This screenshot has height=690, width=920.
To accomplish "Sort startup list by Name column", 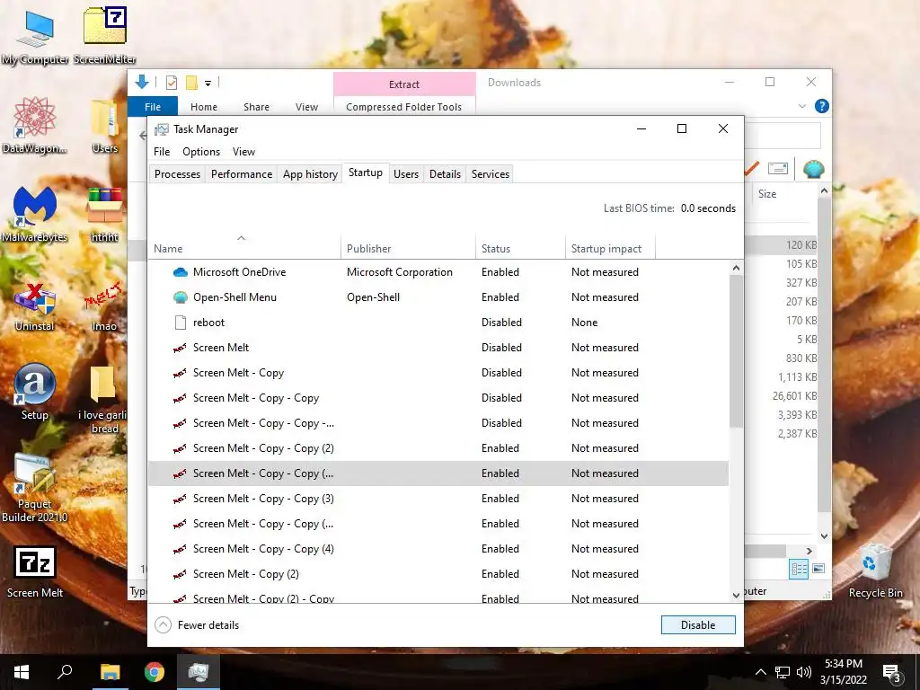I will pyautogui.click(x=244, y=248).
